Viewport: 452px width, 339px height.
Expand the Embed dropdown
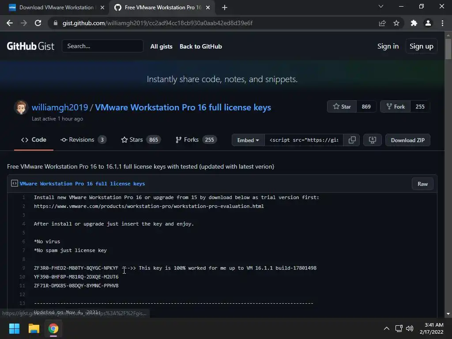point(248,140)
